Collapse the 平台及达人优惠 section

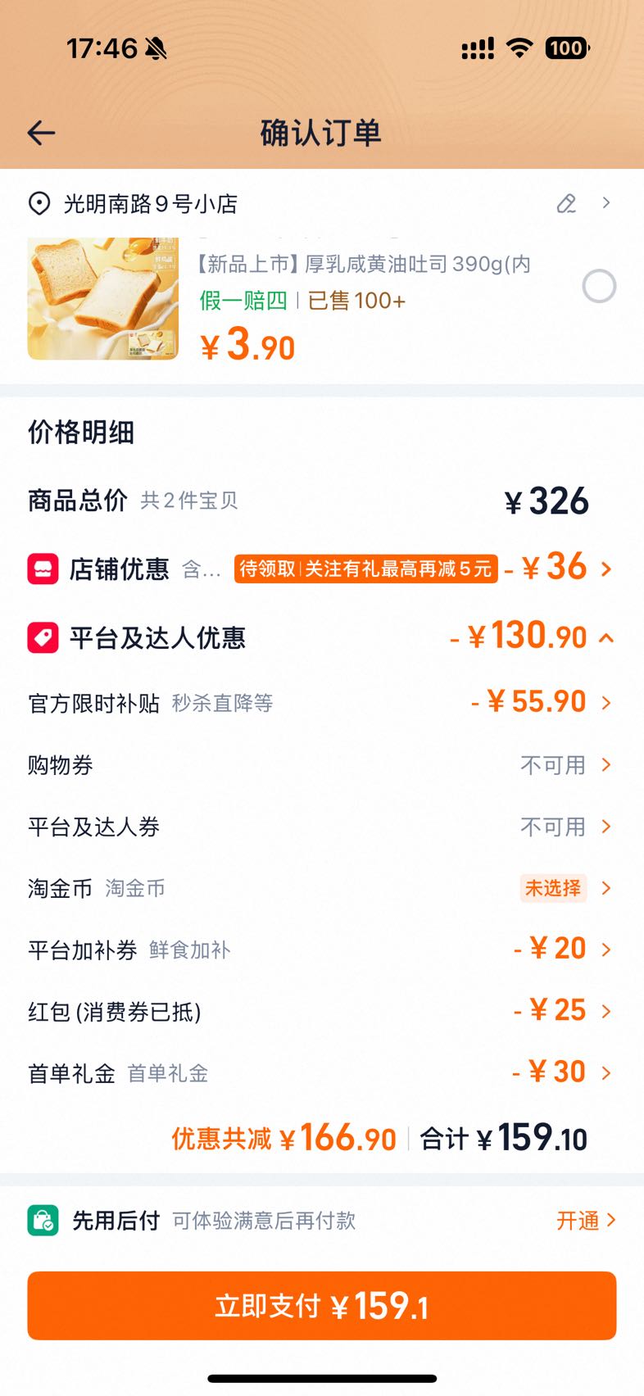(x=606, y=637)
